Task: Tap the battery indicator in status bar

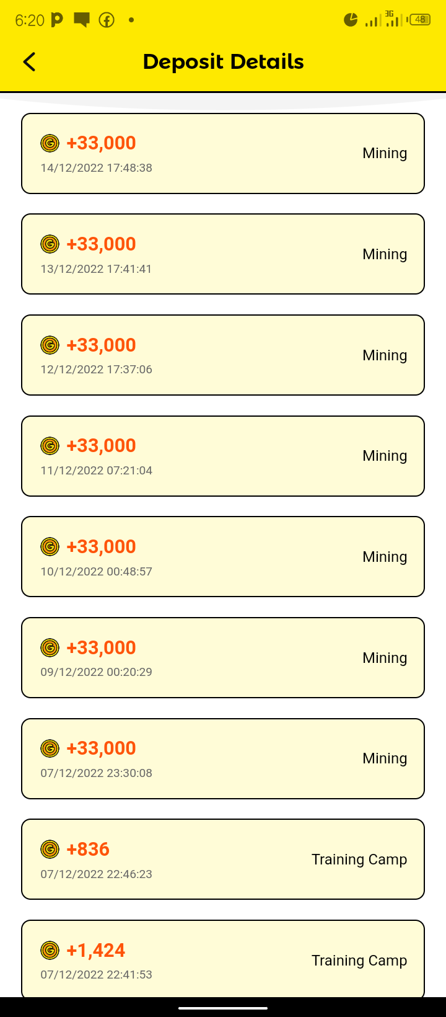Action: (421, 20)
